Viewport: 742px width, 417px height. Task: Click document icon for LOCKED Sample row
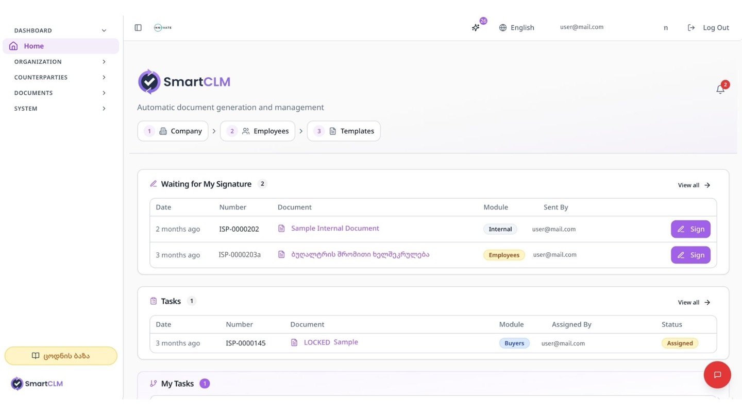click(x=294, y=342)
